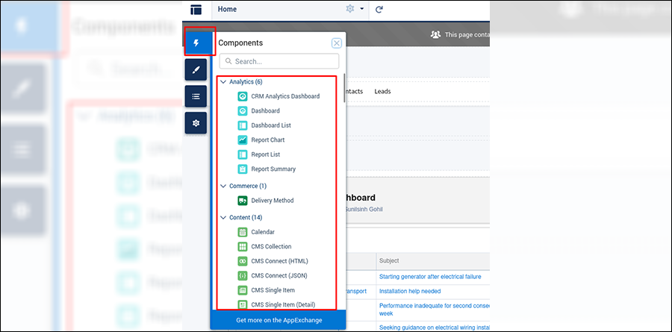Open Performance inadequate for second consecutive week case

434,310
